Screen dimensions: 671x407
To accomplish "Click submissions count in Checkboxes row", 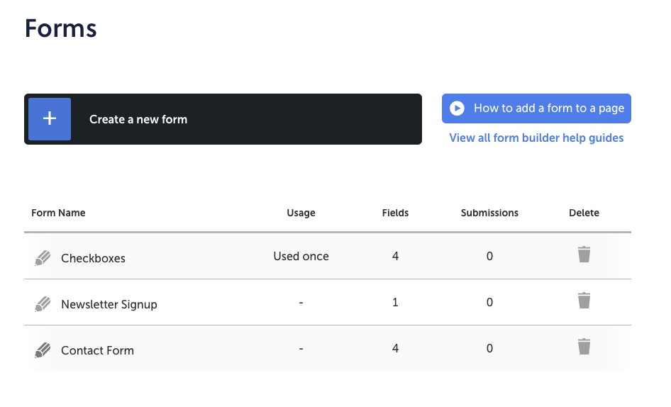I will pyautogui.click(x=489, y=257).
